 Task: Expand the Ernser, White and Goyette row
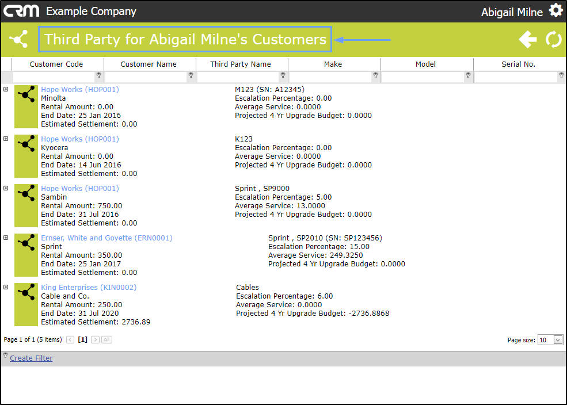tap(6, 238)
